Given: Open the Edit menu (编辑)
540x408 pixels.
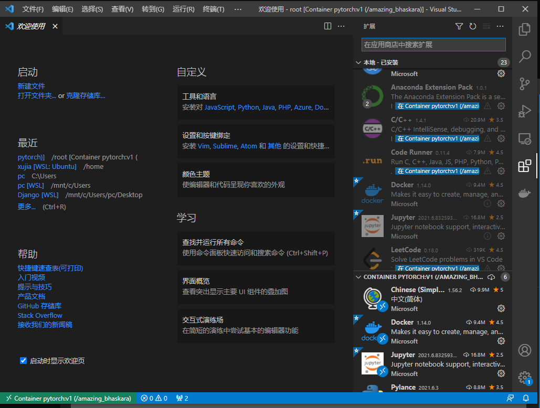Looking at the screenshot, I should pos(62,9).
